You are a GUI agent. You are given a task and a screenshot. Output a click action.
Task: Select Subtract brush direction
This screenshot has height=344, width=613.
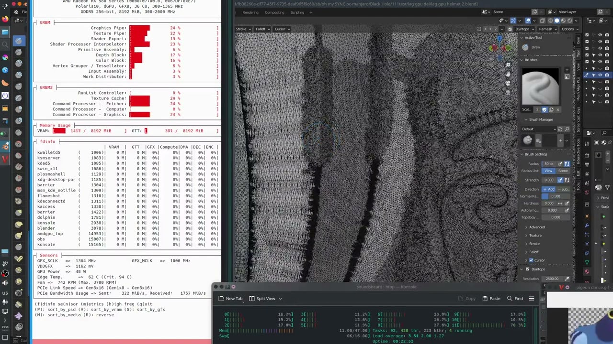[563, 189]
